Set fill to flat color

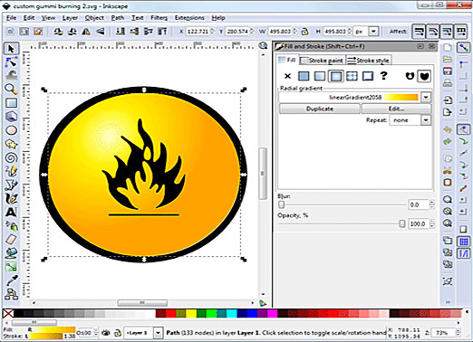304,76
